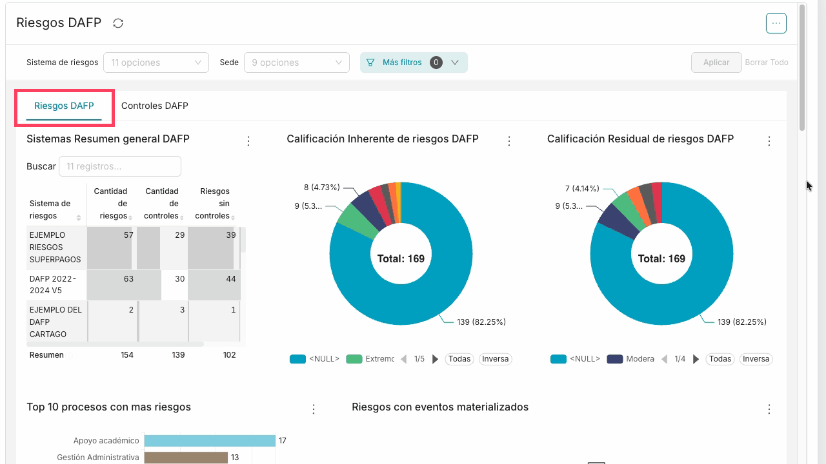Toggle the Modera legend entry in Residual chart
The width and height of the screenshot is (826, 464).
point(630,359)
